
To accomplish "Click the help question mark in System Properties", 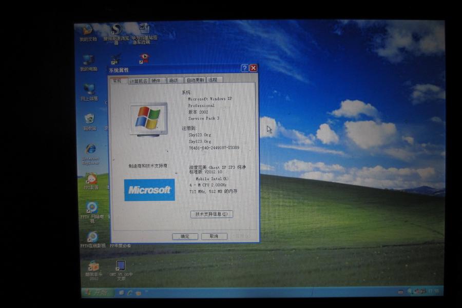I will [x=244, y=68].
